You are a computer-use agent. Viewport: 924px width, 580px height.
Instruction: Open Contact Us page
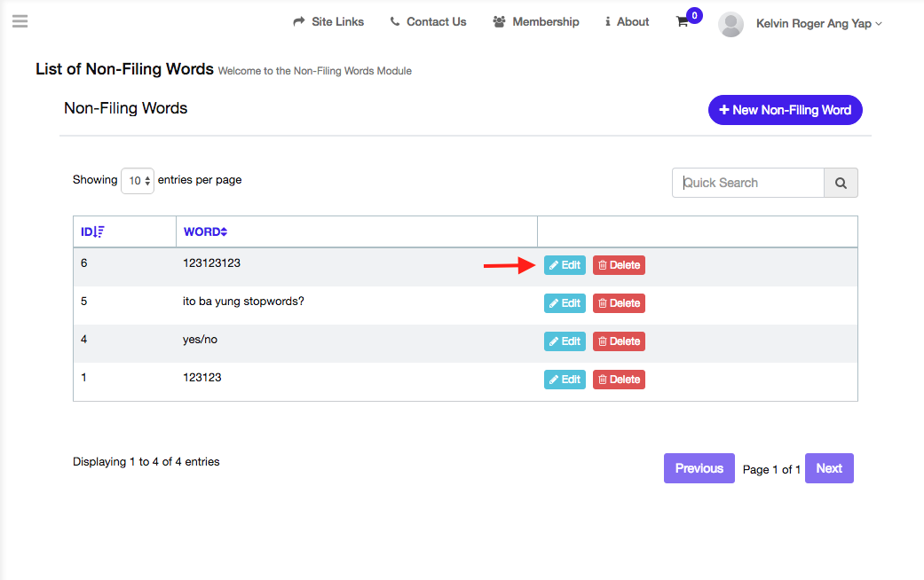(x=428, y=22)
